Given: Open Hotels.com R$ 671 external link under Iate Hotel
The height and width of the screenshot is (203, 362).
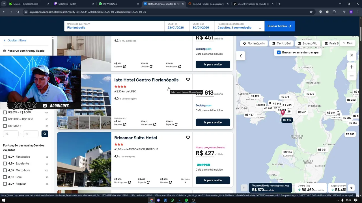Looking at the screenshot, I should 154,124.
